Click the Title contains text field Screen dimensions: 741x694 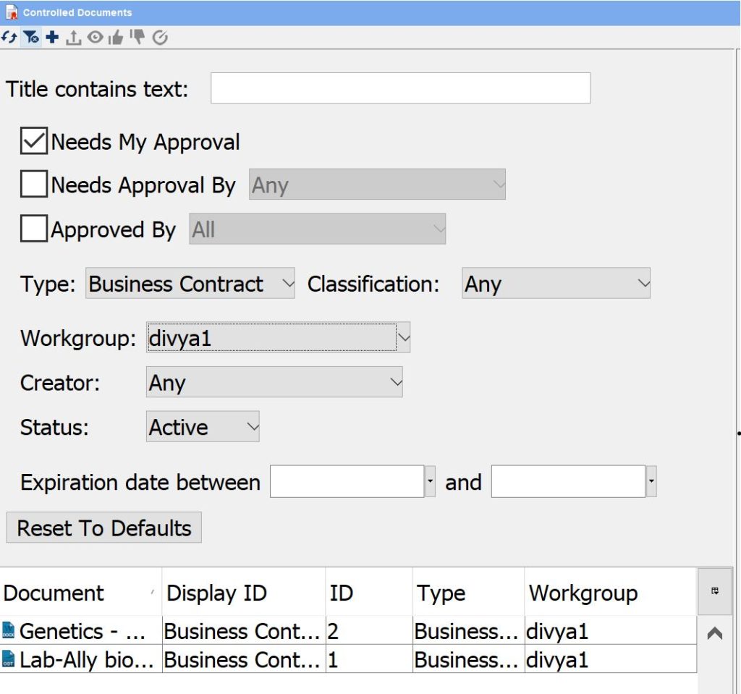pyautogui.click(x=400, y=89)
